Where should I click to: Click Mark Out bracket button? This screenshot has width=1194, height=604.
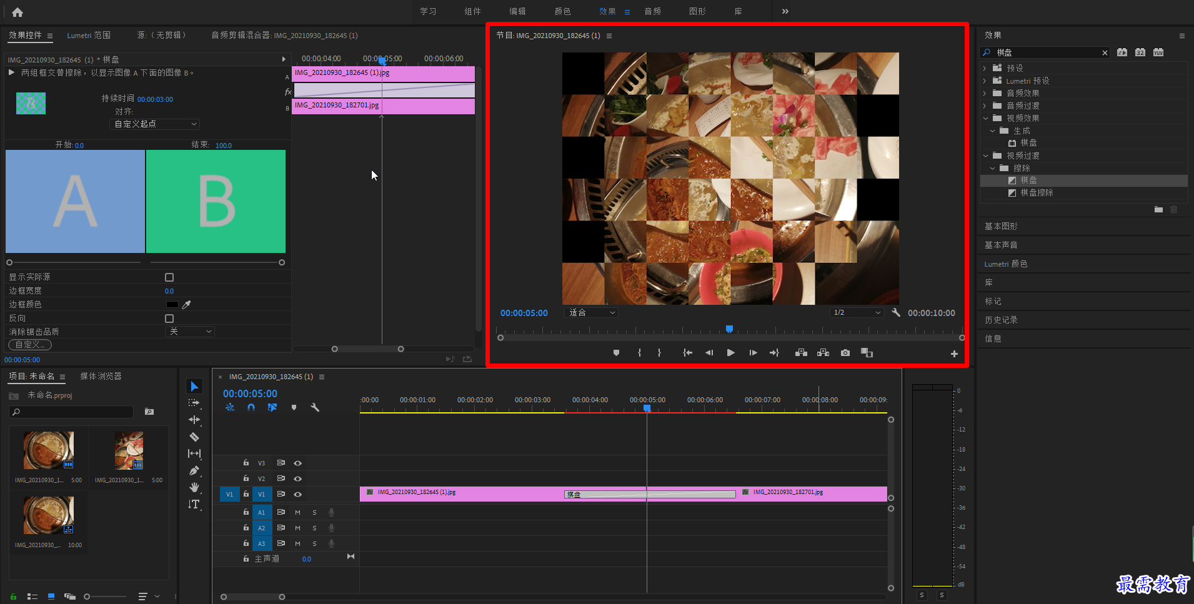(659, 353)
